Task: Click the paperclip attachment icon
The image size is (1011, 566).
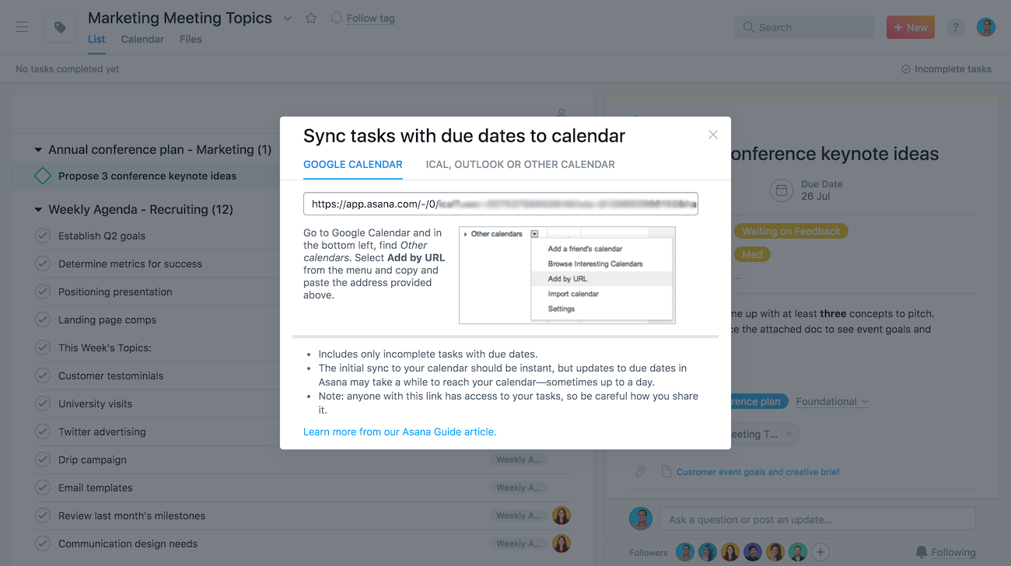Action: [x=640, y=471]
